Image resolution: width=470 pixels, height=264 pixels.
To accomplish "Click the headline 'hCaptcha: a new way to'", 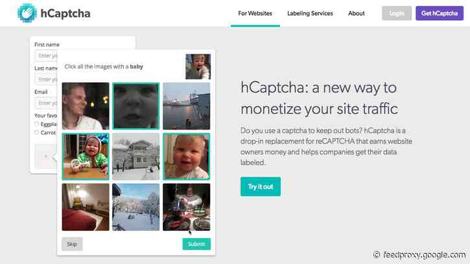I will click(319, 88).
